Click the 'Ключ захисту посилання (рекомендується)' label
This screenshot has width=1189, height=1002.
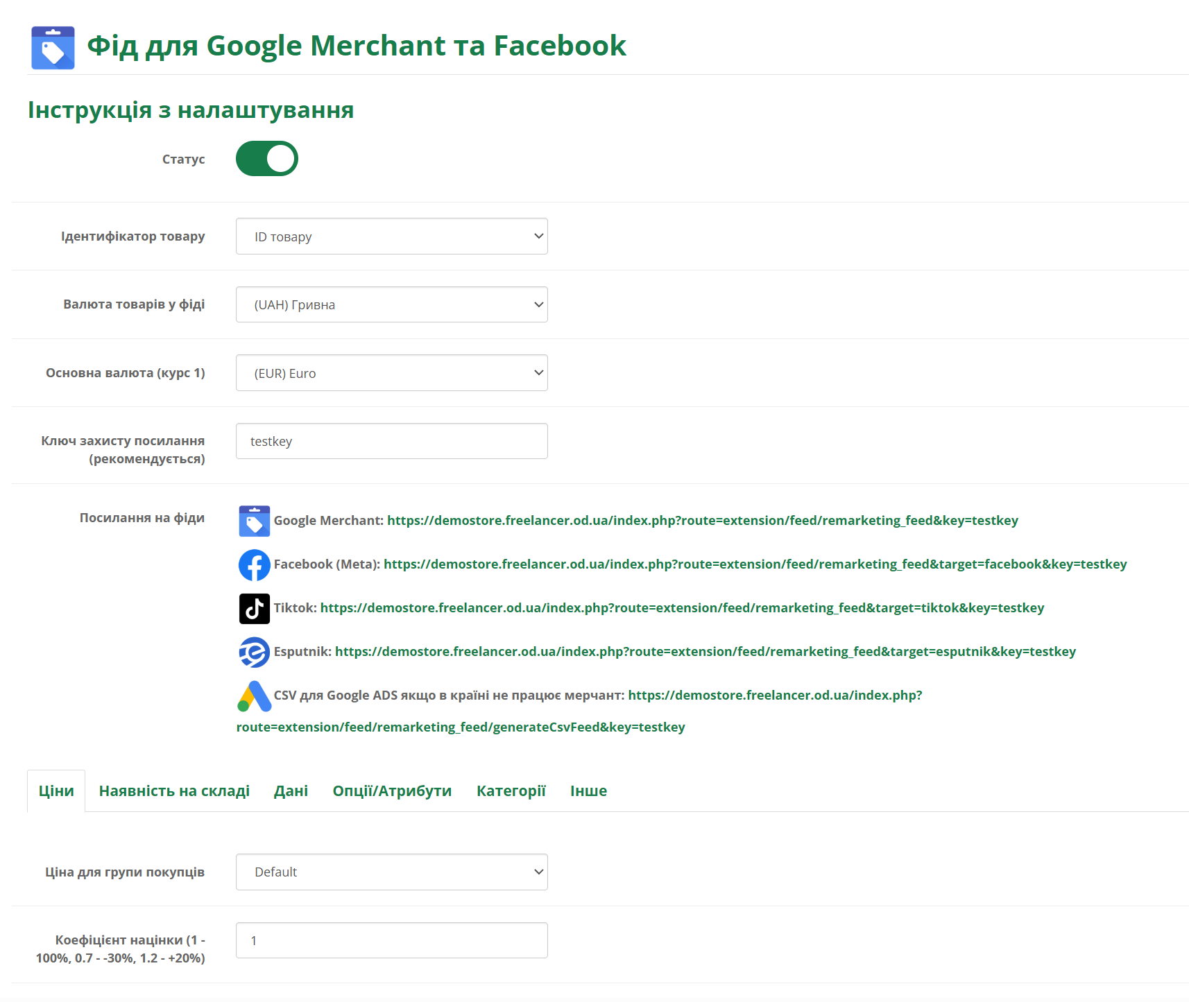click(123, 450)
